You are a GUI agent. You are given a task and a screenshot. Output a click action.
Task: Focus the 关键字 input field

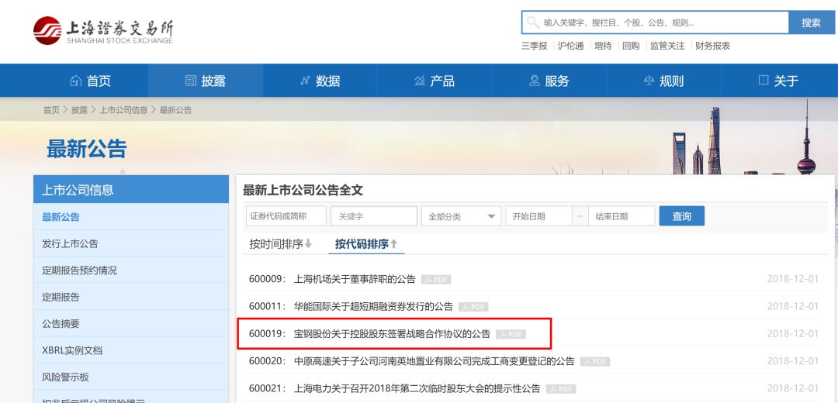pyautogui.click(x=373, y=216)
